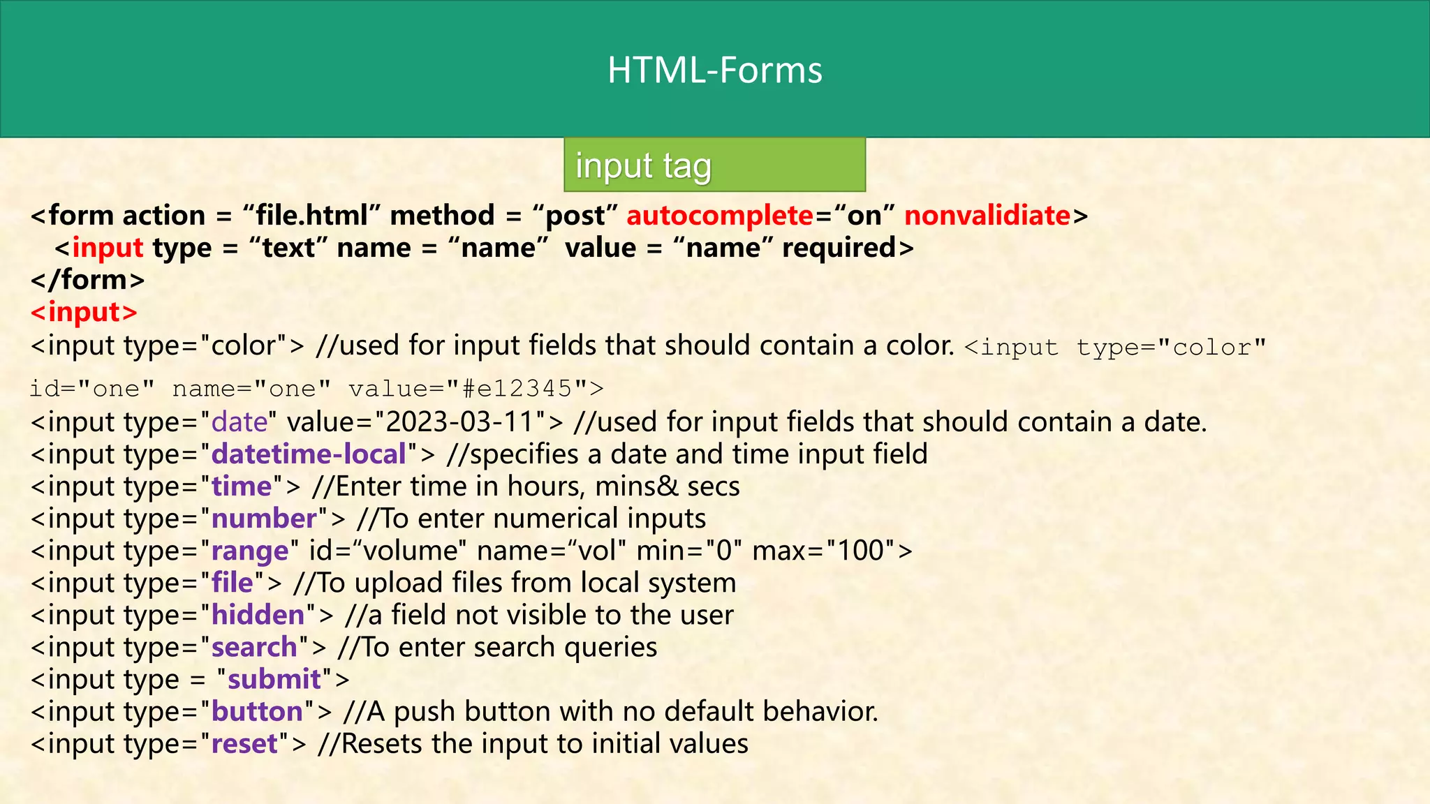Click comment '//A push button with no default behavior.'
Image resolution: width=1430 pixels, height=804 pixels.
[611, 711]
